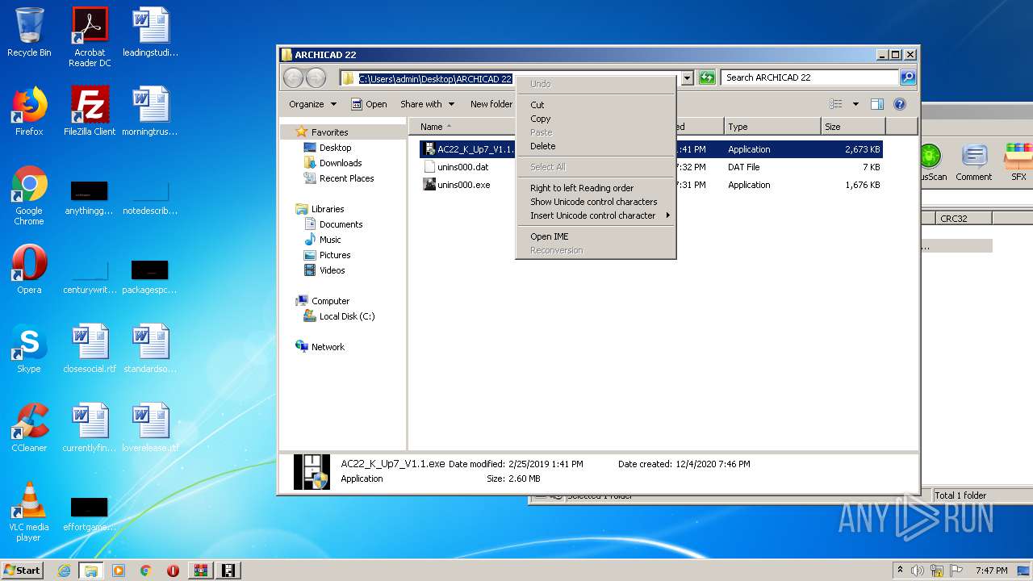Click the taskbar clock showing 7:47 PM
The width and height of the screenshot is (1033, 581).
point(991,571)
